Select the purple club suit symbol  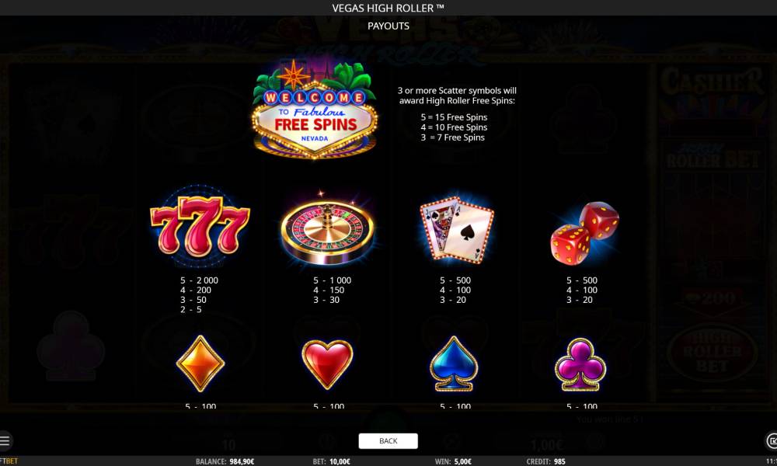(580, 364)
